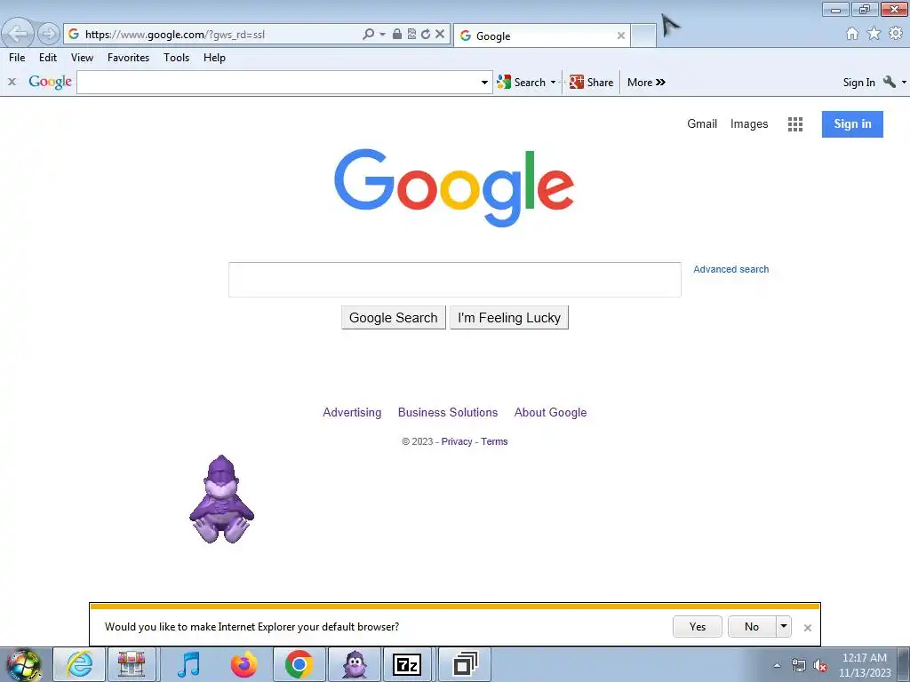
Task: Open the Advanced search link
Action: 730,269
